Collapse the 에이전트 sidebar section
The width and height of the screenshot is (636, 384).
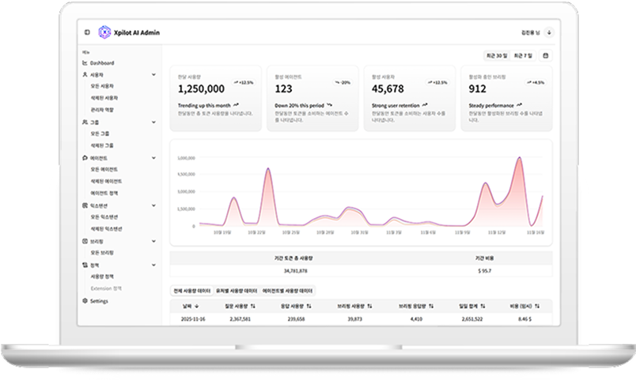[x=153, y=158]
